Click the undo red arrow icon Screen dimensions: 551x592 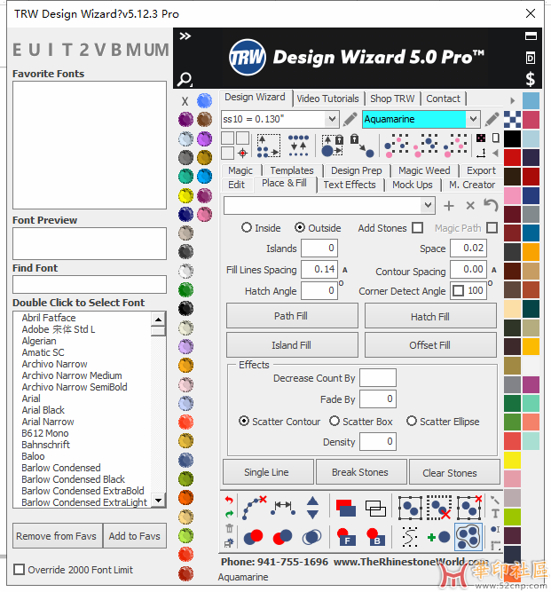[x=229, y=500]
